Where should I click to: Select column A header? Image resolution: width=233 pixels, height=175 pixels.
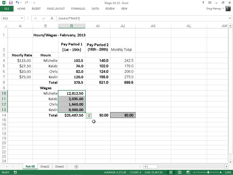coord(20,26)
